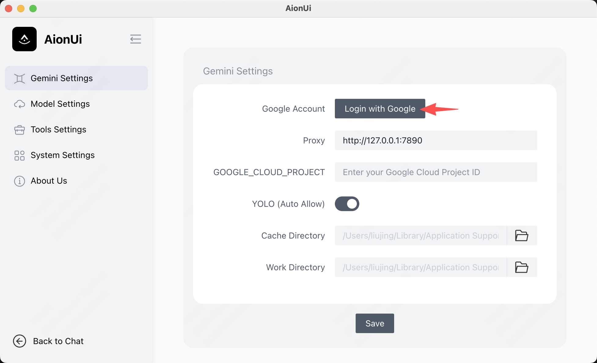
Task: Click the cloud icon next to Model Settings
Action: [19, 104]
